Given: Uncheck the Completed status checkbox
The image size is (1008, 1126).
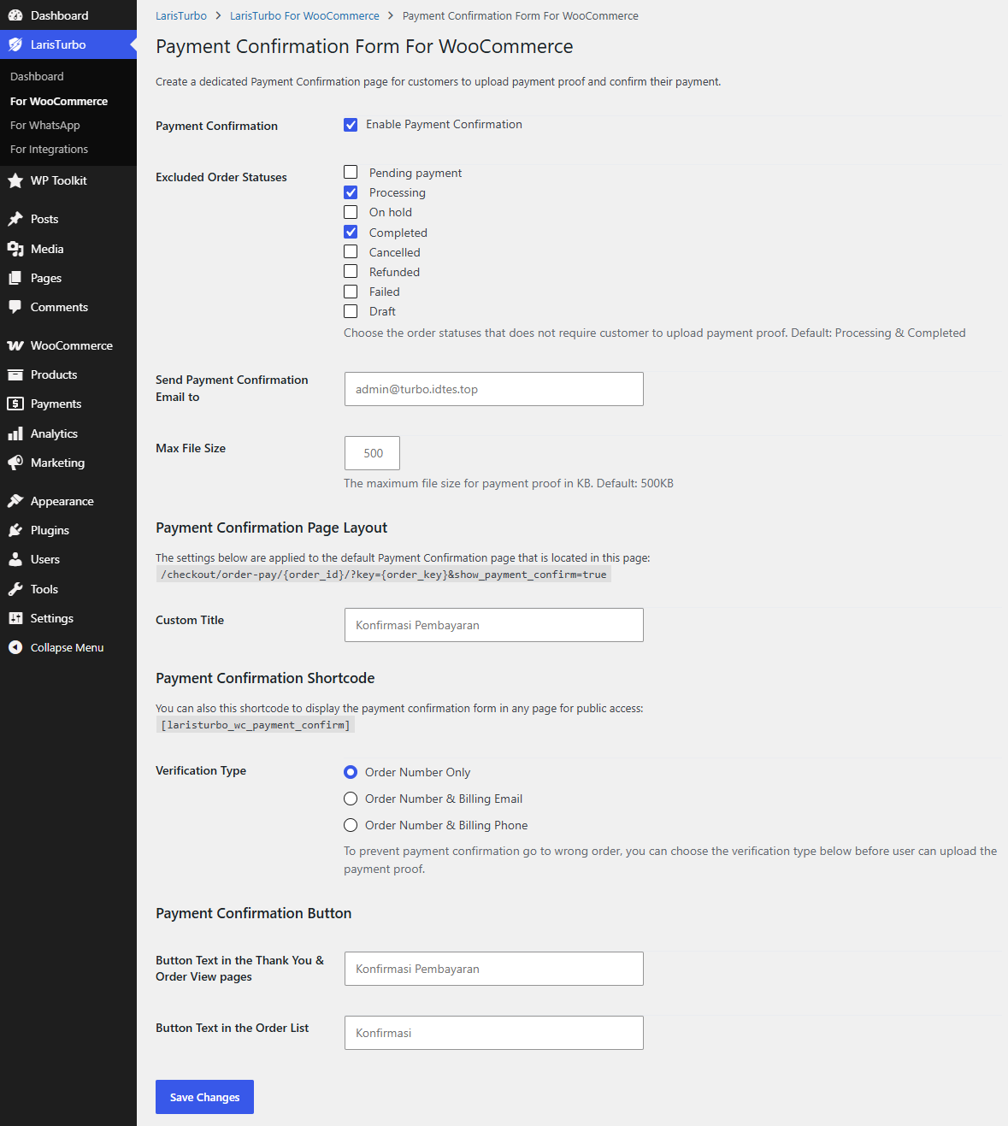Looking at the screenshot, I should click(351, 232).
